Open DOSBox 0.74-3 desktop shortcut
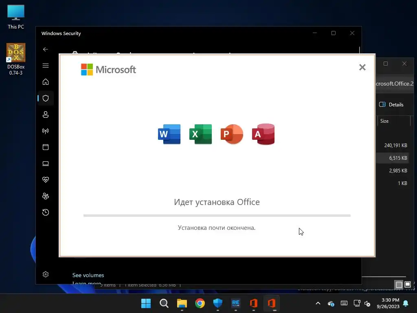 16,59
